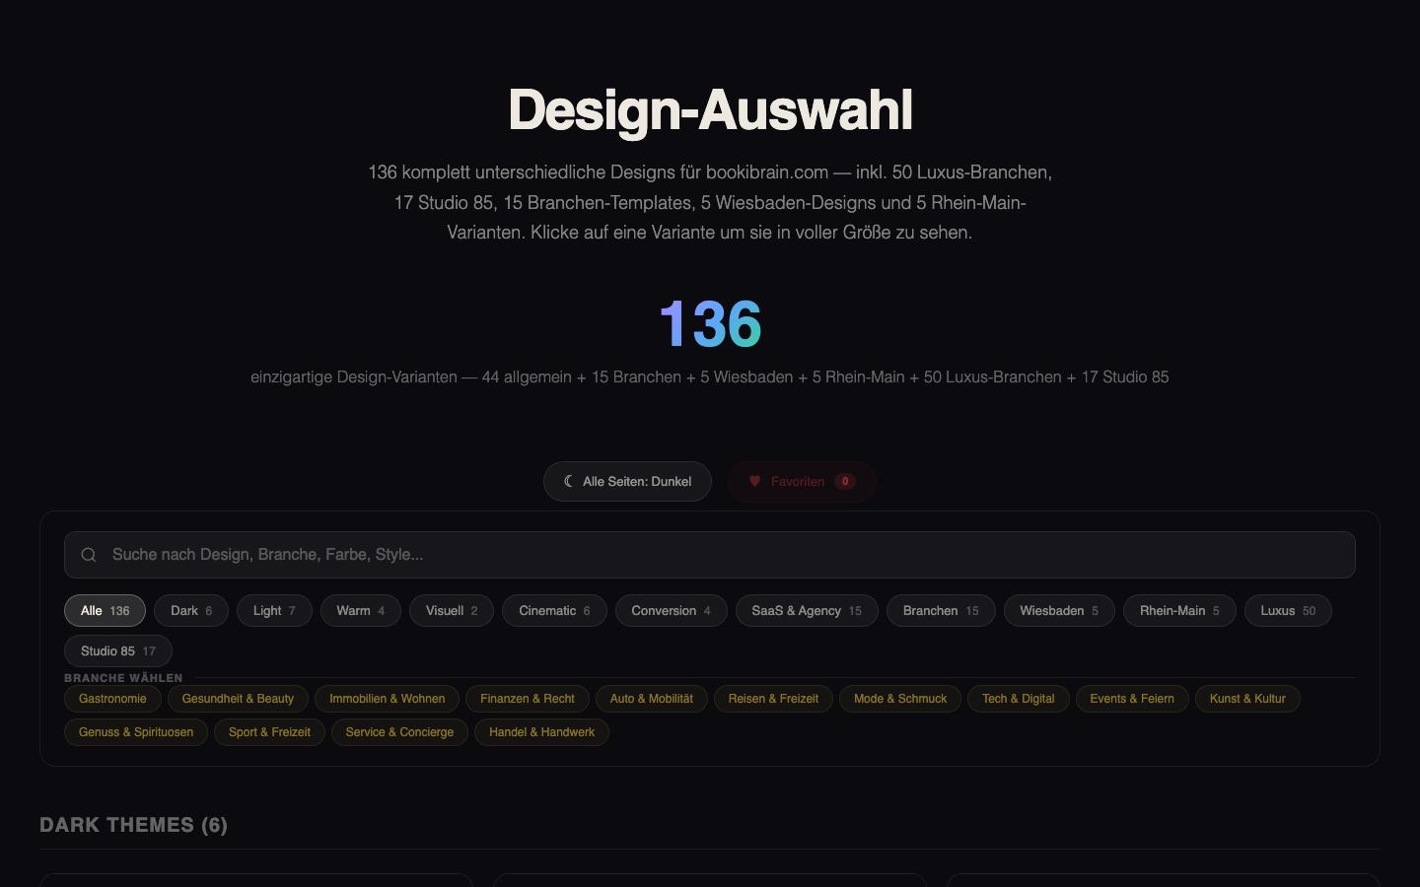Click the heart icon in Favoriten
This screenshot has height=887, width=1420.
point(754,481)
